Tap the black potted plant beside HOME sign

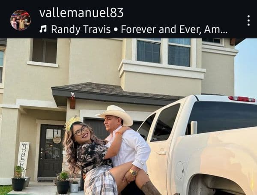tap(19, 180)
